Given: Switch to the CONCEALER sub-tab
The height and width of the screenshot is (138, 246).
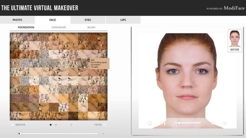Looking at the screenshot, I should click(x=59, y=27).
